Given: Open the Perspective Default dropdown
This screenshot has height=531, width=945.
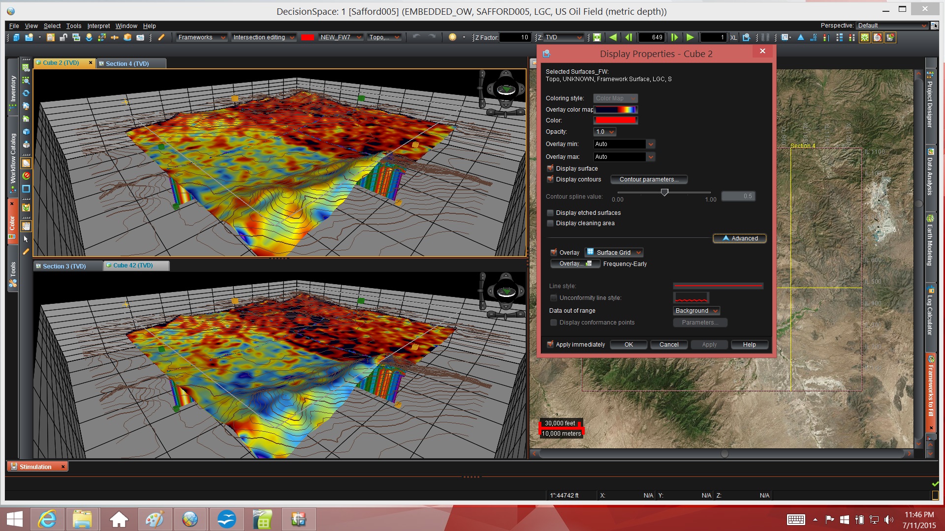Looking at the screenshot, I should tap(892, 26).
